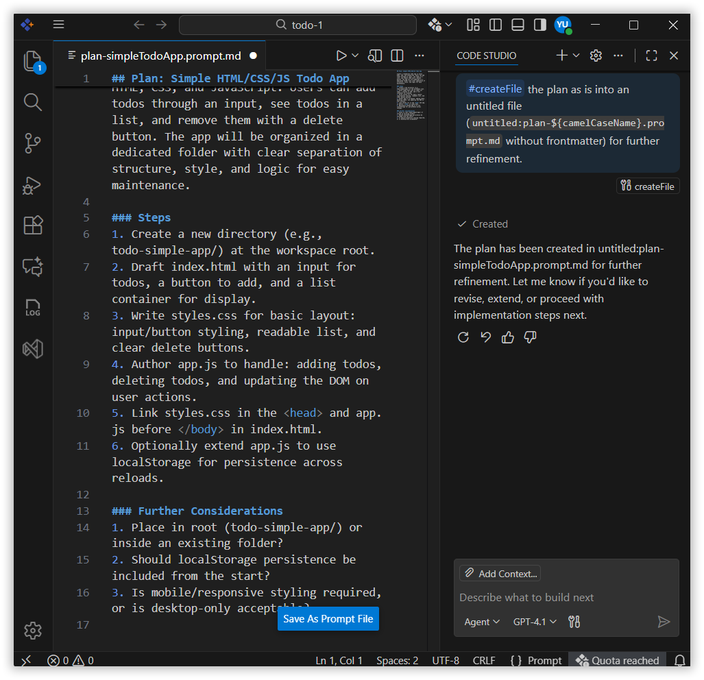Click the thumbs up feedback icon
This screenshot has width=704, height=680.
[508, 337]
